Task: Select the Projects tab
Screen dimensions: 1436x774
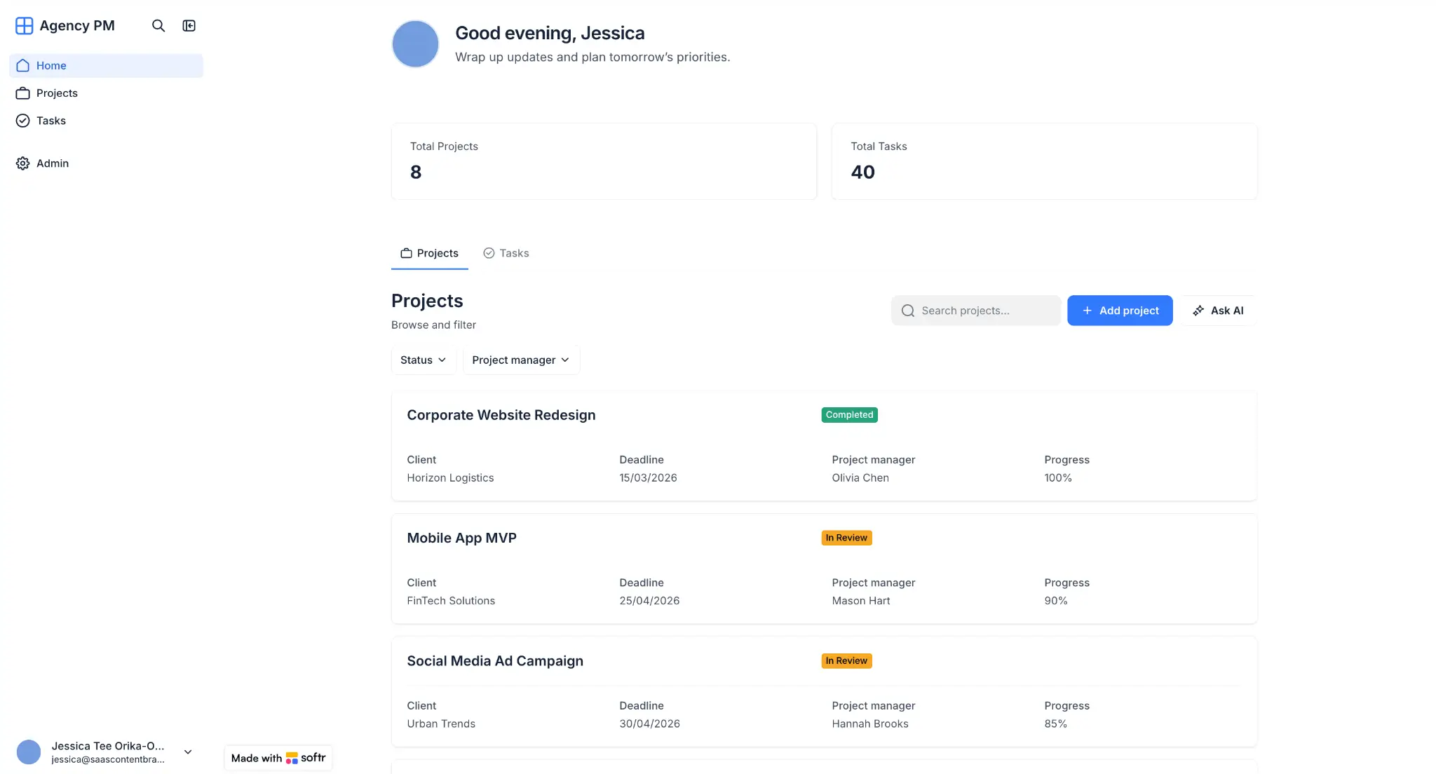Action: pyautogui.click(x=429, y=252)
